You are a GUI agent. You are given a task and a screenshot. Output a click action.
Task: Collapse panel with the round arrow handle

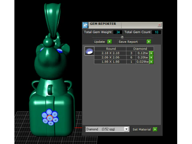[122, 37]
